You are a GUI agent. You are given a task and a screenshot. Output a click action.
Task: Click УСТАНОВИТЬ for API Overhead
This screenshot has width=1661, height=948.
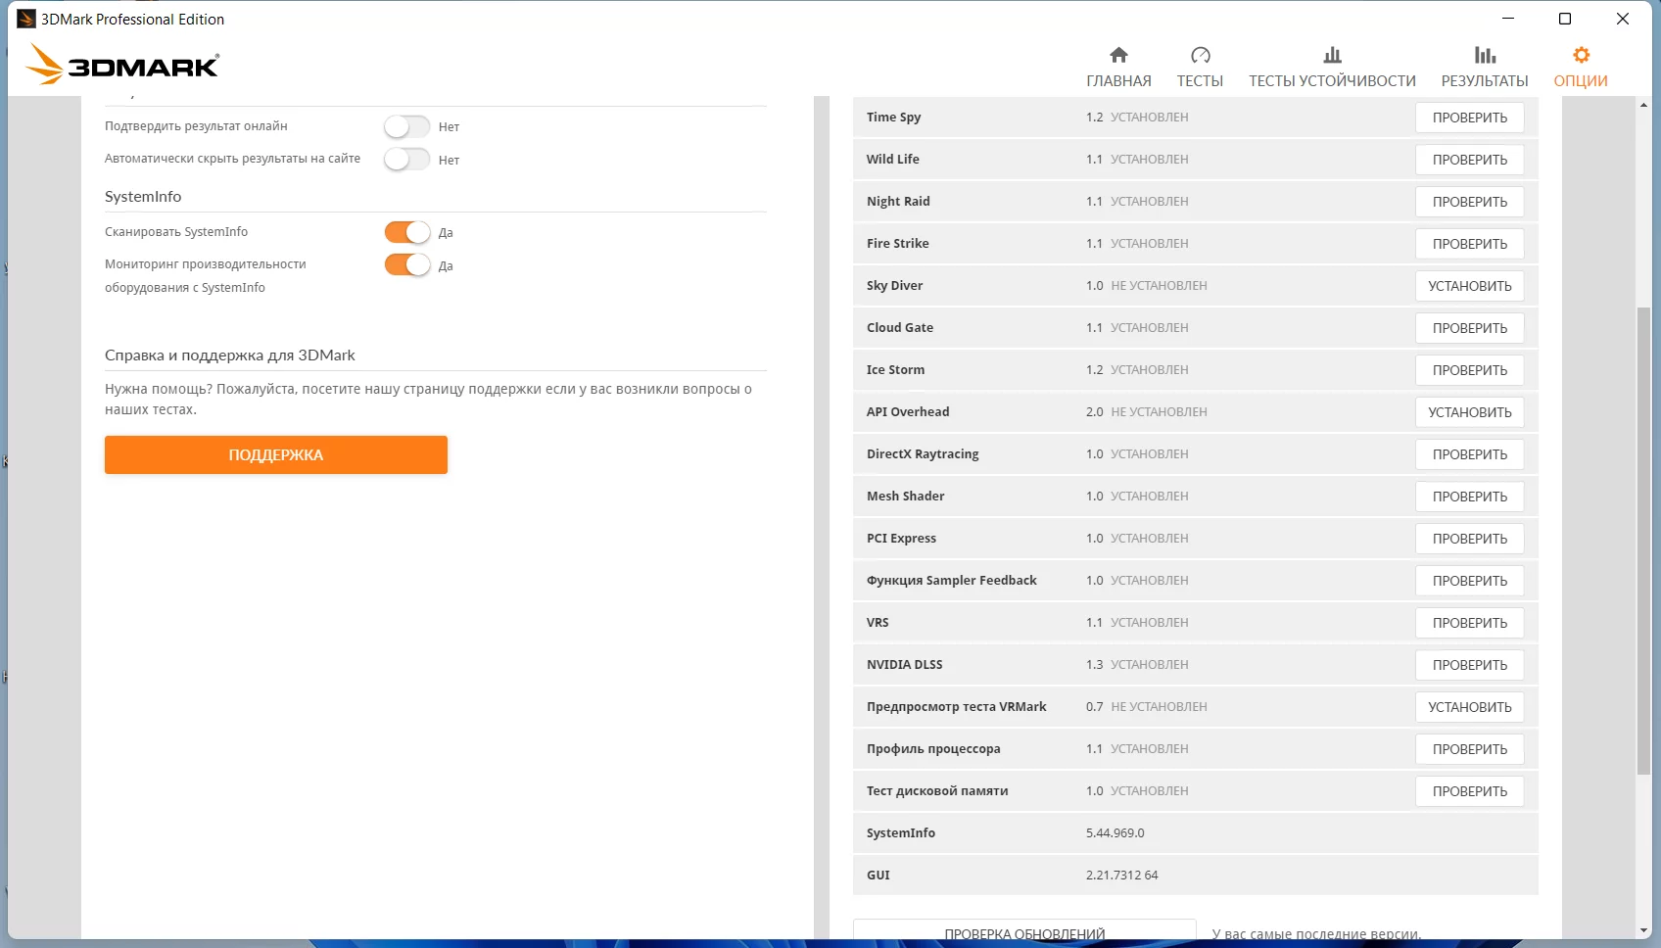[x=1470, y=412]
